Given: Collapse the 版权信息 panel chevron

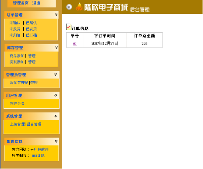Looking at the screenshot, I should point(56,141).
